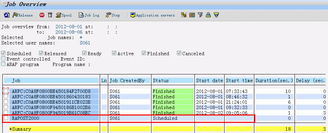The image size is (328, 133).
Task: Select checkbox for job ARFC:C0A8F0800BE4501860430183
Action: (x=6, y=96)
